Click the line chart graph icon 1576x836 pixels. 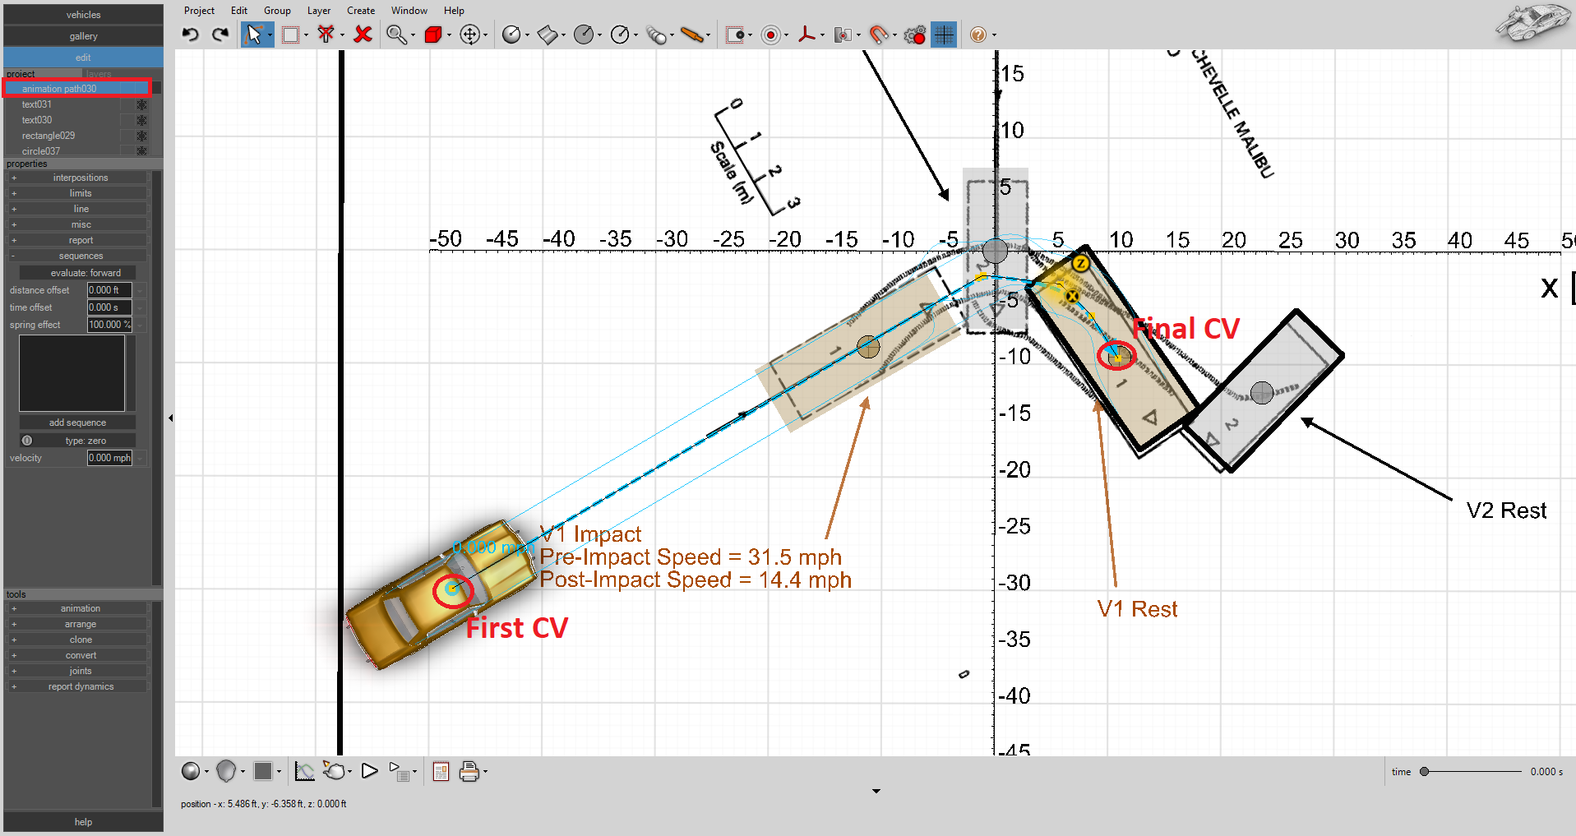tap(305, 771)
